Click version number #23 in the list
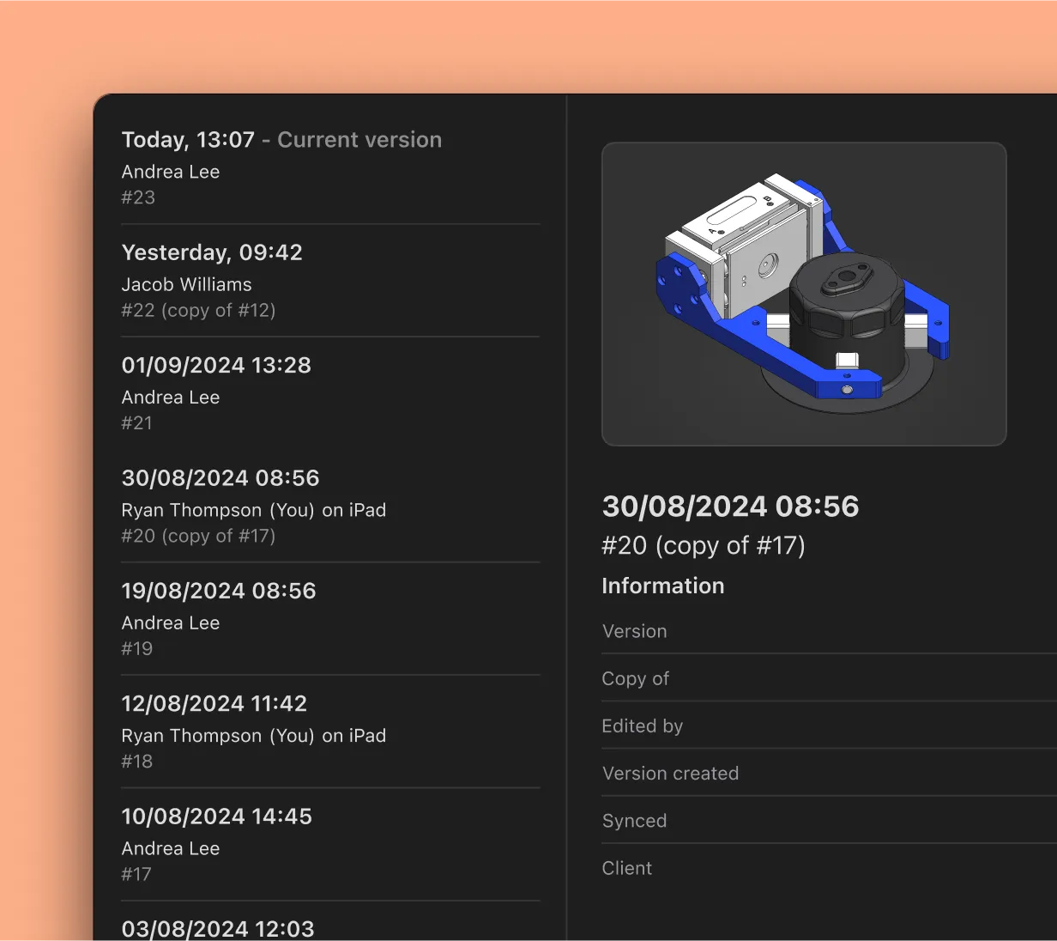 (138, 197)
